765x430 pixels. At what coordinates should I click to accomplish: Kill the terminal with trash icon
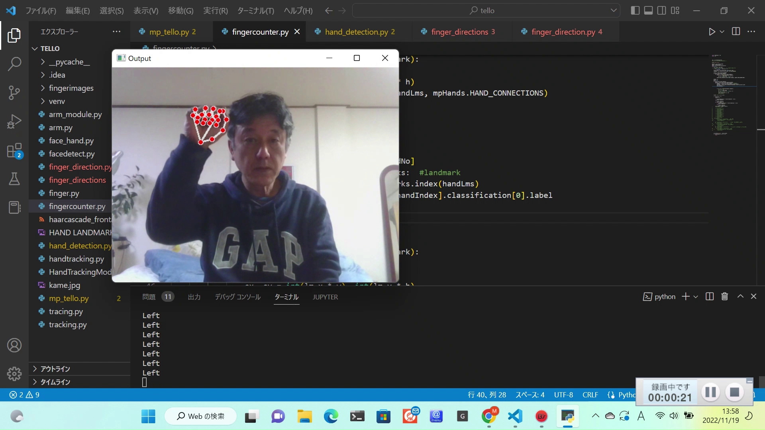coord(725,297)
